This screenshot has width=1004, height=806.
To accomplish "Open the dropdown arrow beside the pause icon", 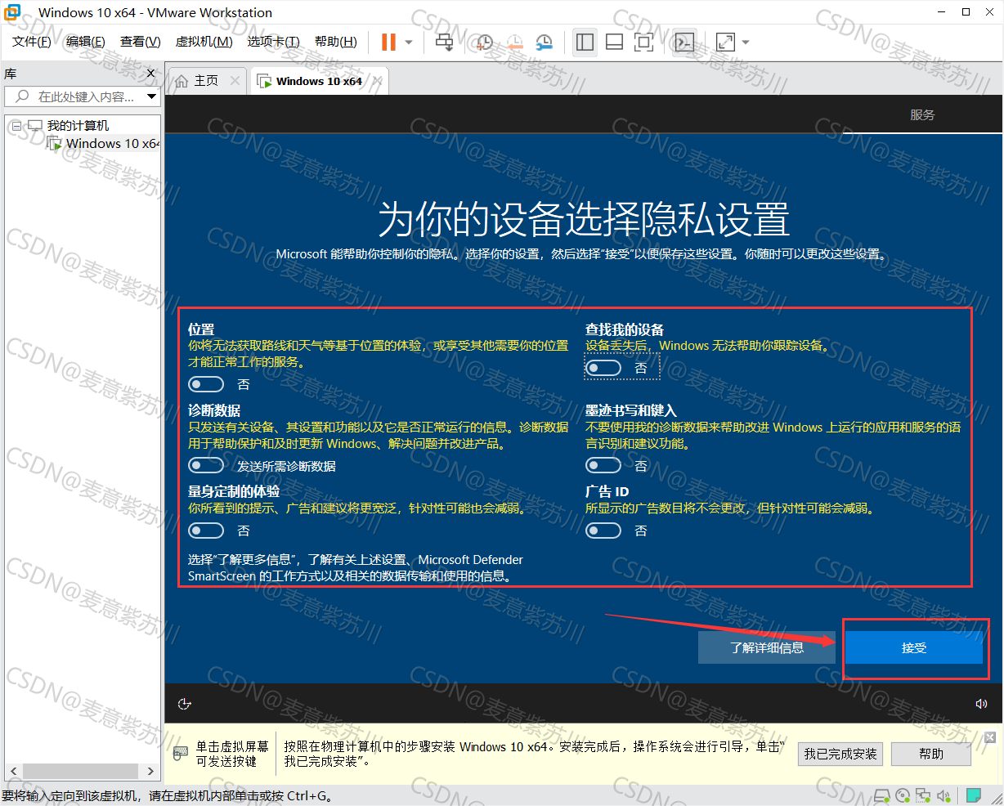I will click(409, 43).
